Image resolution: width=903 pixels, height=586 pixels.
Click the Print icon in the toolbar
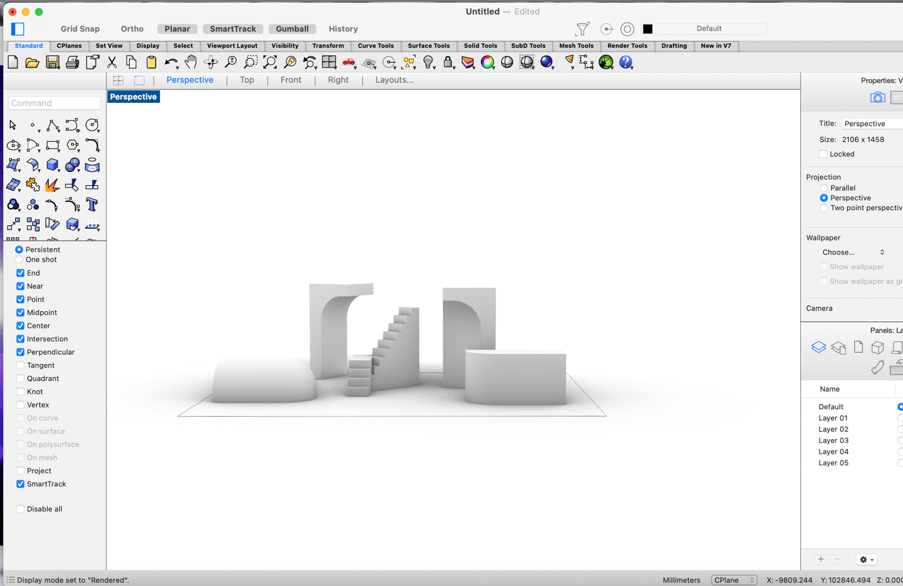point(72,62)
